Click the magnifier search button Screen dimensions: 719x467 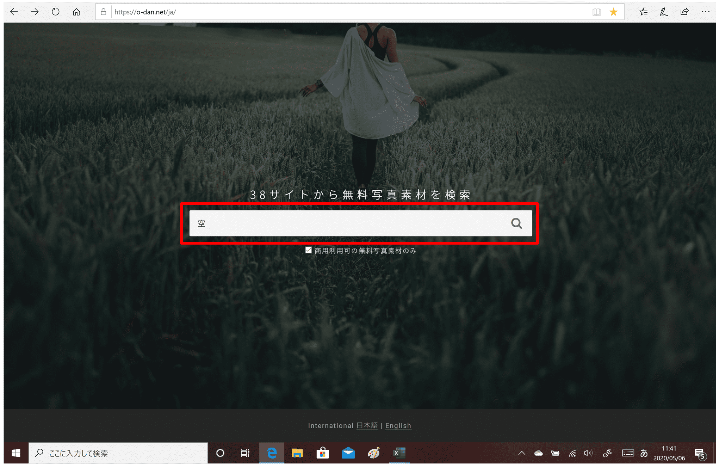pyautogui.click(x=516, y=223)
